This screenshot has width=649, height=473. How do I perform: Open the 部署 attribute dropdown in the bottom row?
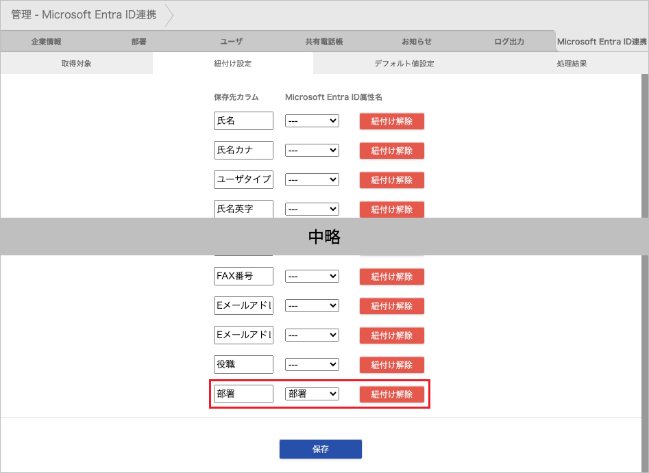pyautogui.click(x=312, y=394)
